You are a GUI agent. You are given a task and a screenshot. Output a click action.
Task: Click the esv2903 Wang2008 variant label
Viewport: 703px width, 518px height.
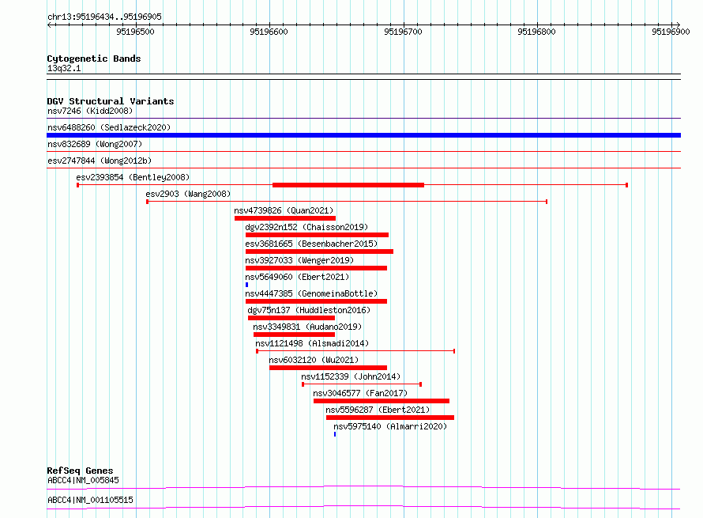pyautogui.click(x=188, y=194)
